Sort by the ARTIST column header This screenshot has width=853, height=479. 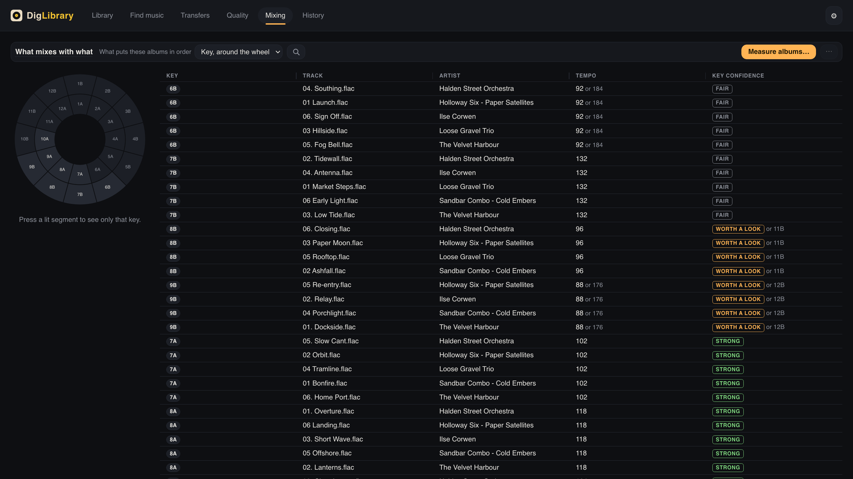click(x=449, y=76)
